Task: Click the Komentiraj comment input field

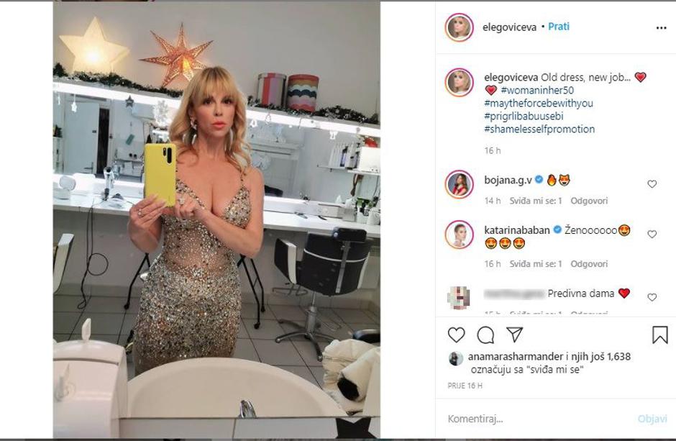Action: [x=539, y=419]
